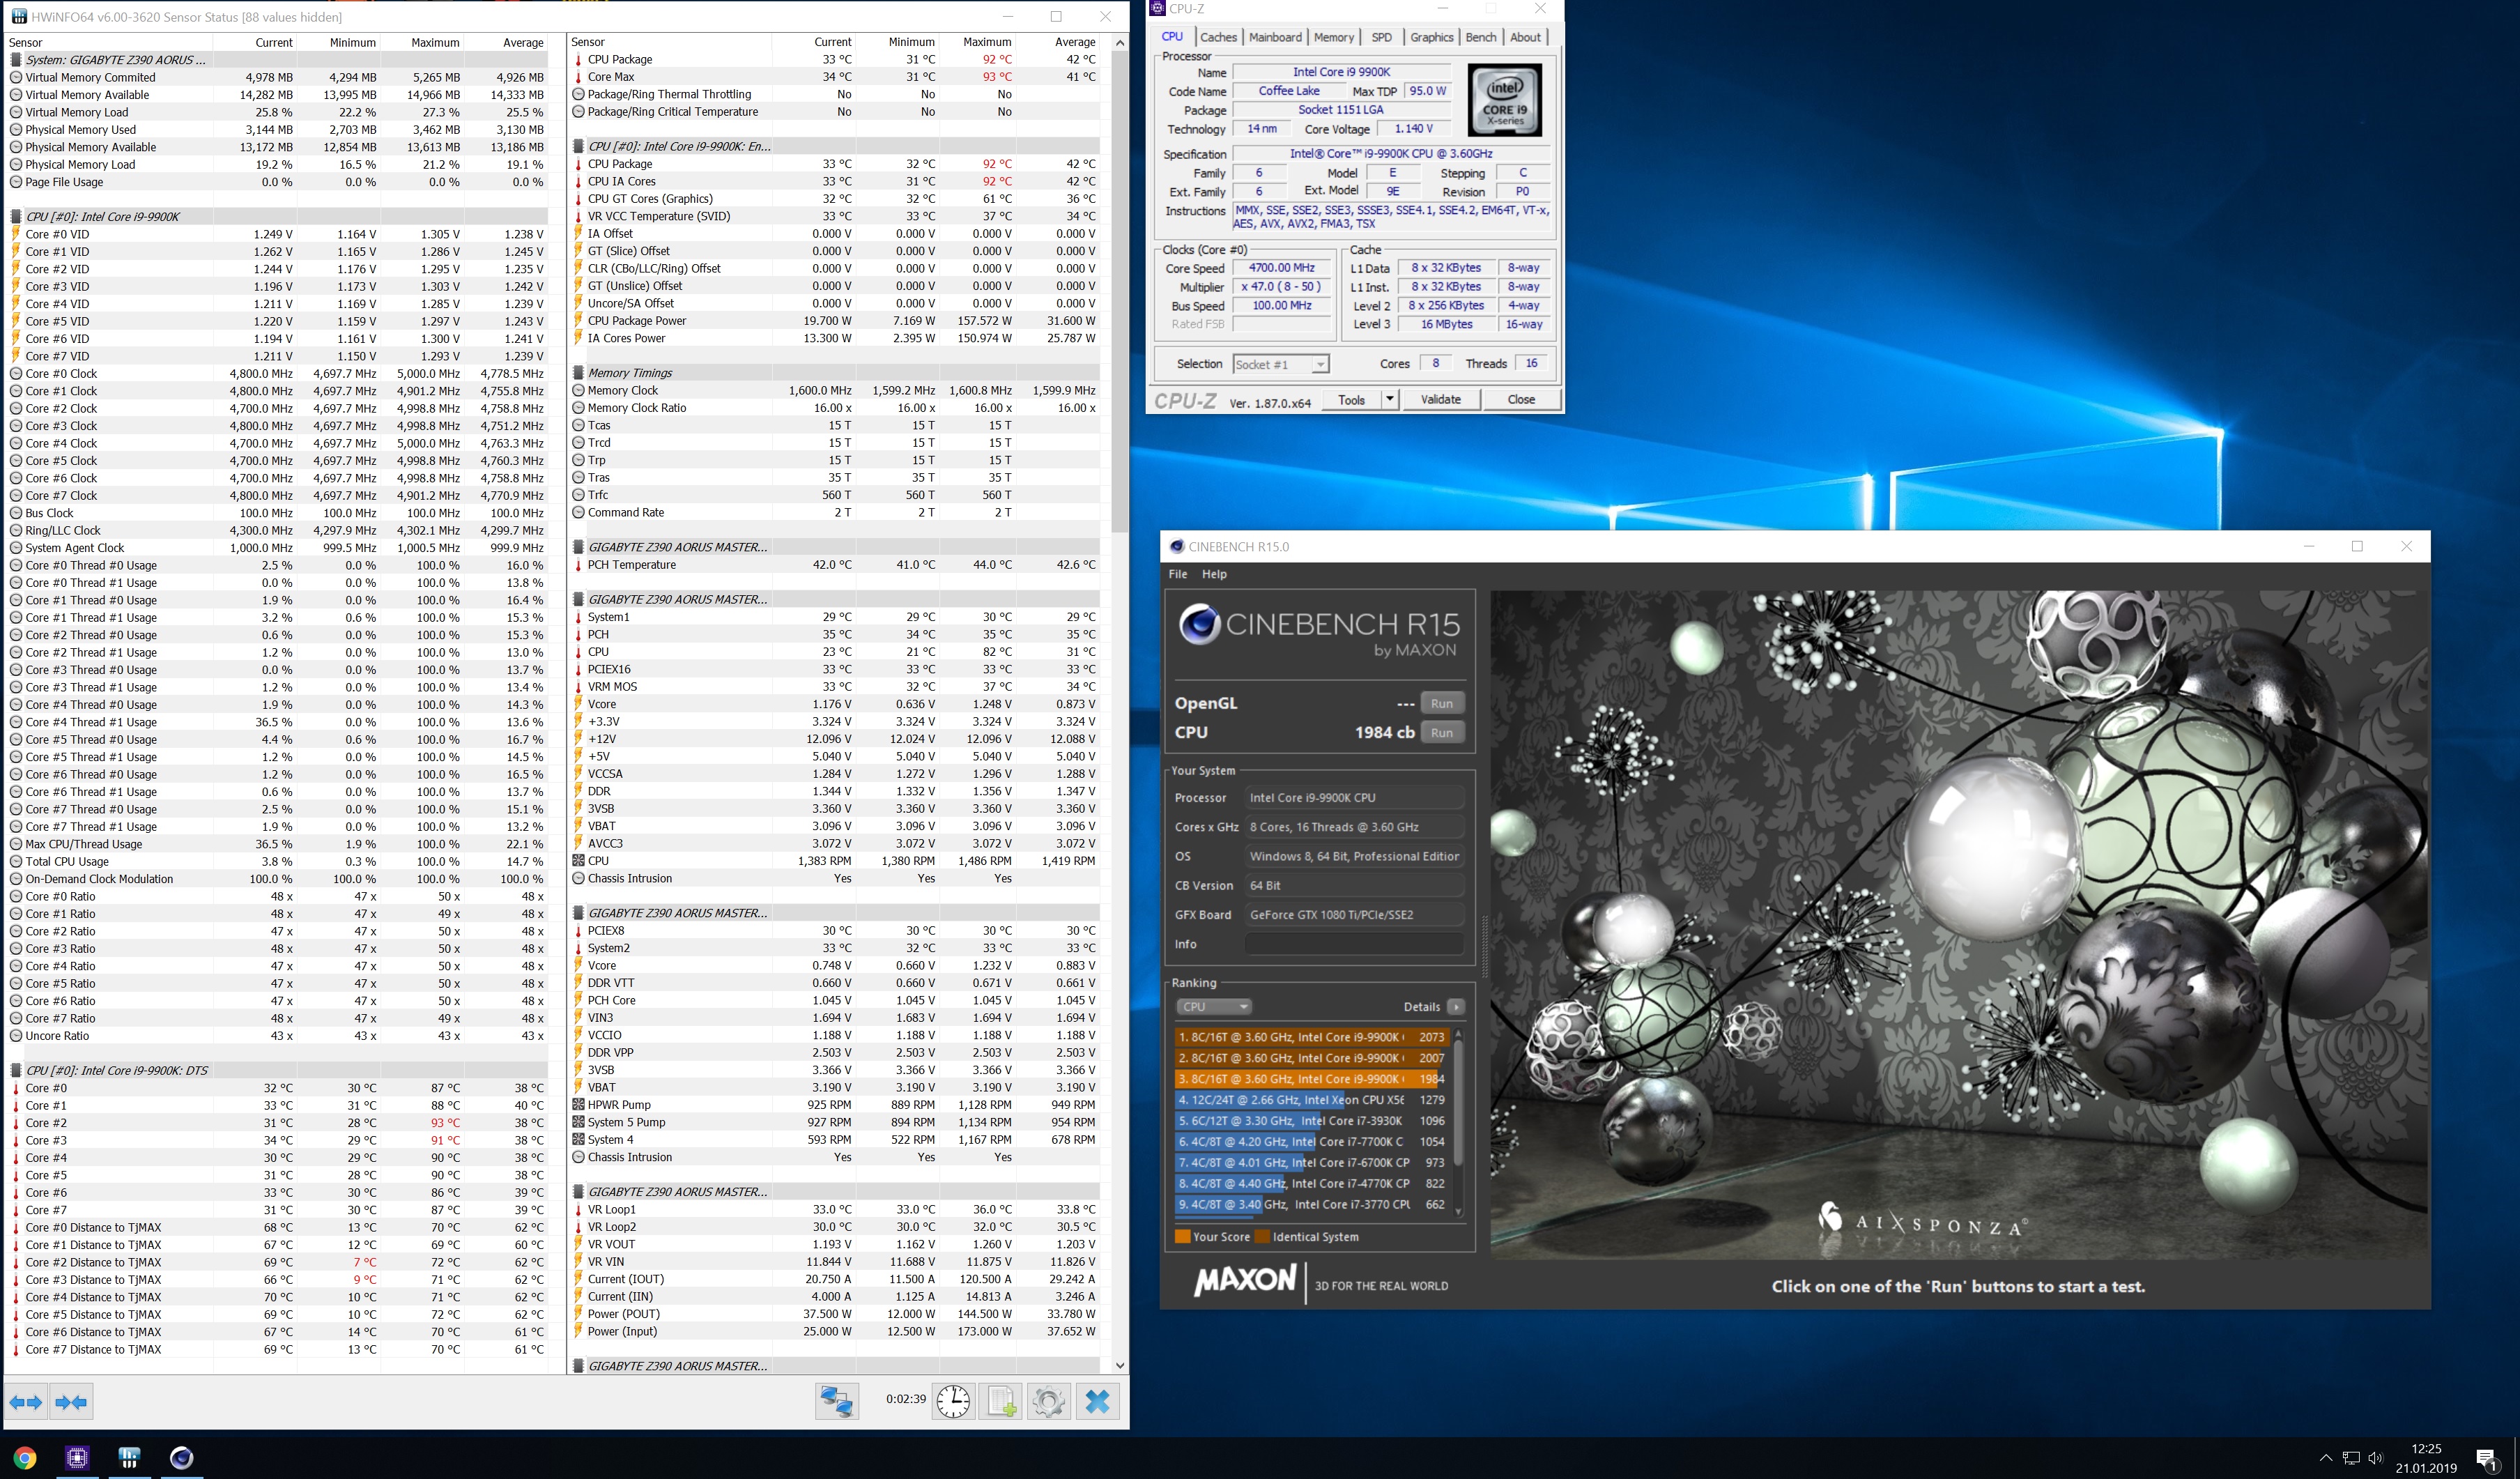Viewport: 2520px width, 1479px height.
Task: Run the Cinebench CPU test
Action: coord(1441,732)
